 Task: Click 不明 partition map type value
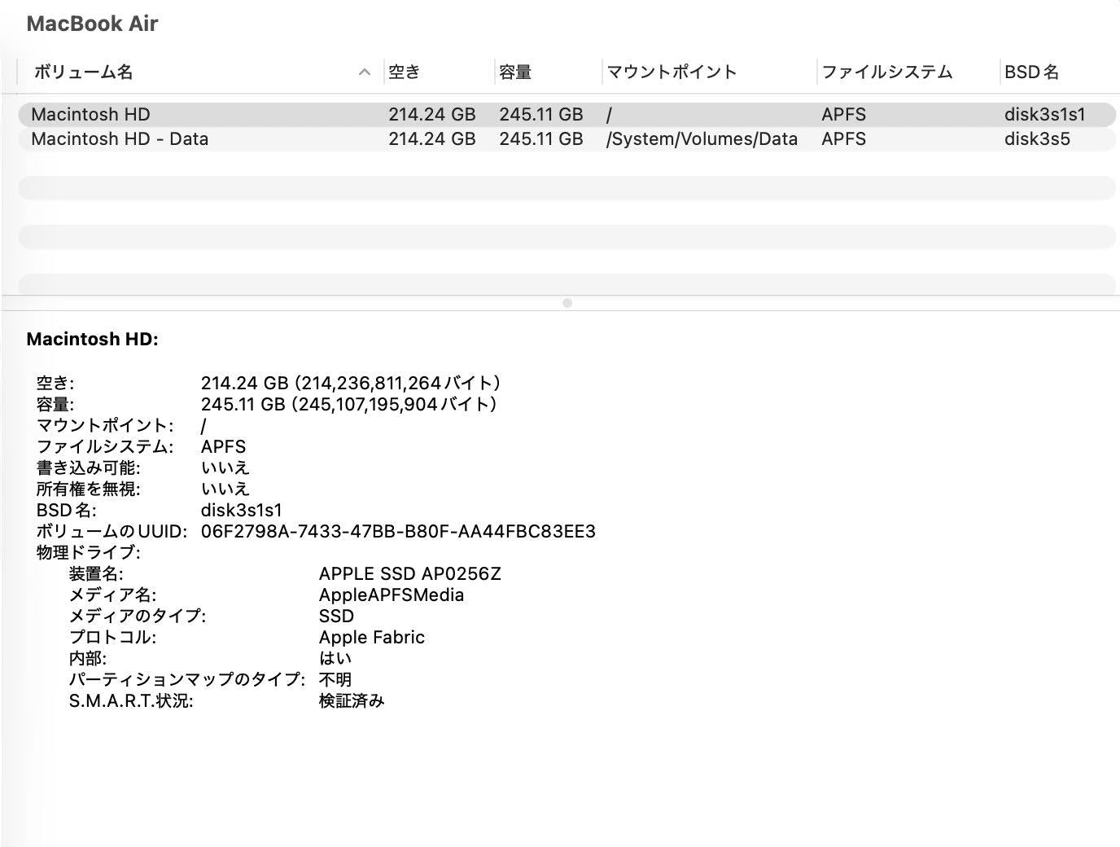click(335, 680)
